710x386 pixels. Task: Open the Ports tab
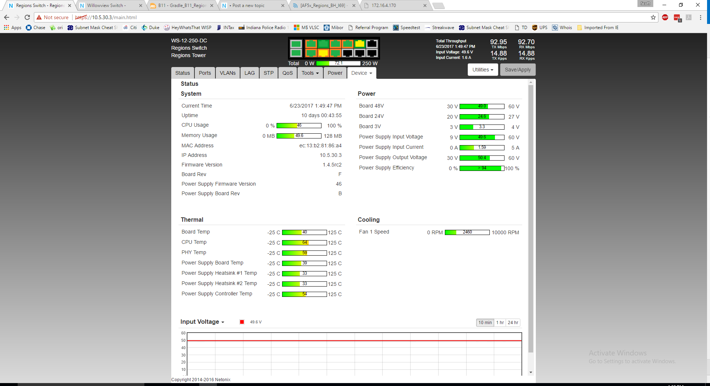tap(205, 73)
